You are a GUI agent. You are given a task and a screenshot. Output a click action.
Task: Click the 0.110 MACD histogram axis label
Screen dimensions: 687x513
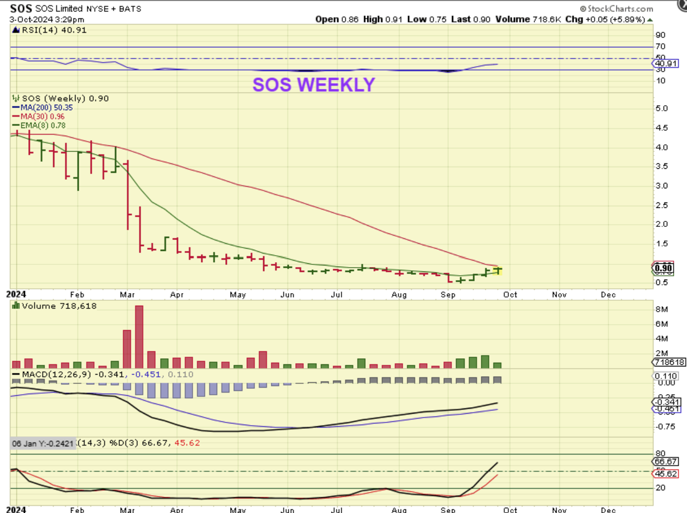(x=665, y=376)
